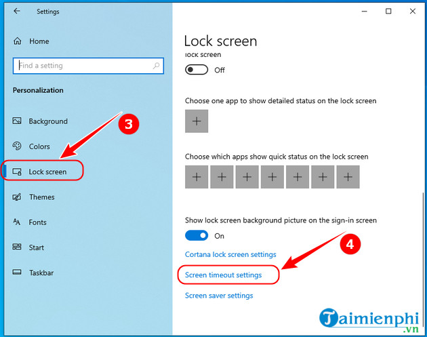Add app for detailed lock screen status
Image resolution: width=427 pixels, height=337 pixels.
(x=197, y=121)
